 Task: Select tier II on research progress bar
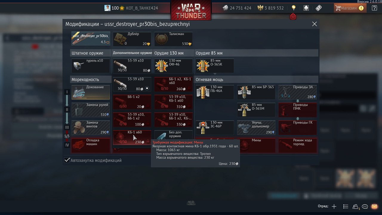[67, 110]
